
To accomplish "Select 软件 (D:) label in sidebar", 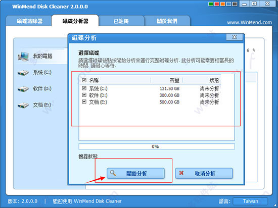I will pyautogui.click(x=42, y=88).
